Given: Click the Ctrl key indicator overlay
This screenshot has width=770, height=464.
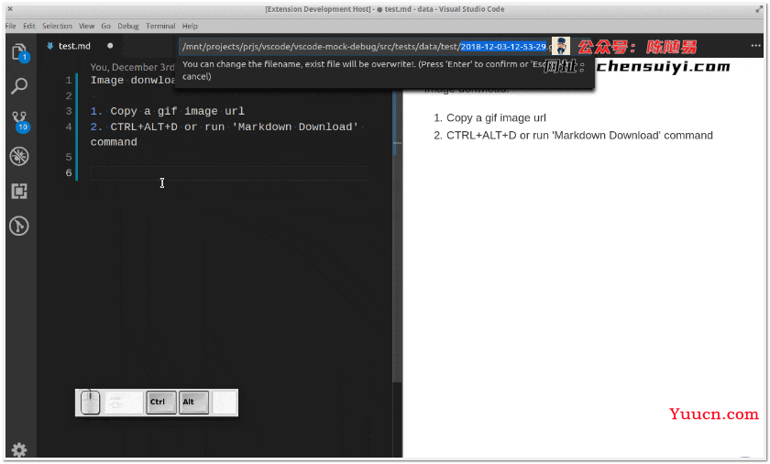Looking at the screenshot, I should coord(161,403).
